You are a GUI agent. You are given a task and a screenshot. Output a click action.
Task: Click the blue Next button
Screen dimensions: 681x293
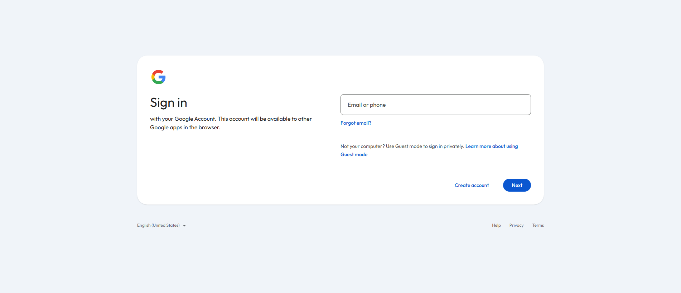pos(517,185)
